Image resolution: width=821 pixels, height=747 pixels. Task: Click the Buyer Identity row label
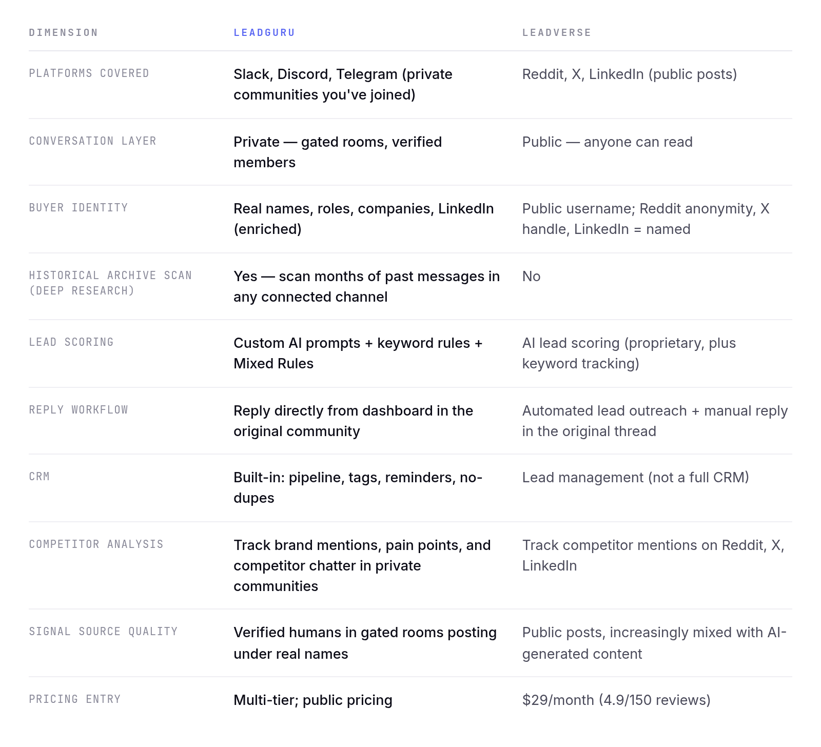(78, 208)
